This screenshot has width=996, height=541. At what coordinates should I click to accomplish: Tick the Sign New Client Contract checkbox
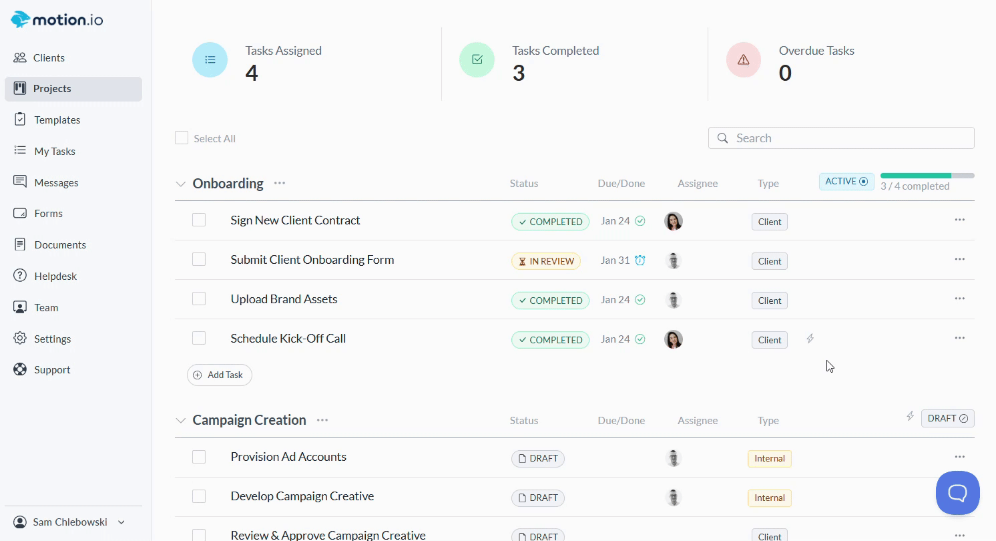point(199,220)
